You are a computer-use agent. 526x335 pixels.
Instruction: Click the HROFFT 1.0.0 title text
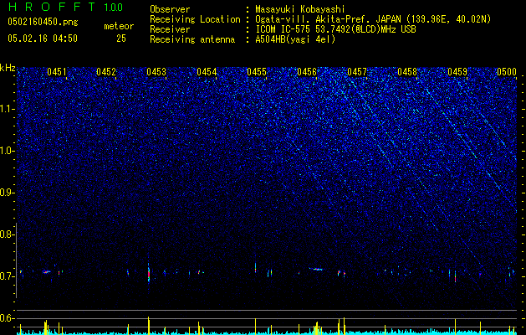[65, 7]
